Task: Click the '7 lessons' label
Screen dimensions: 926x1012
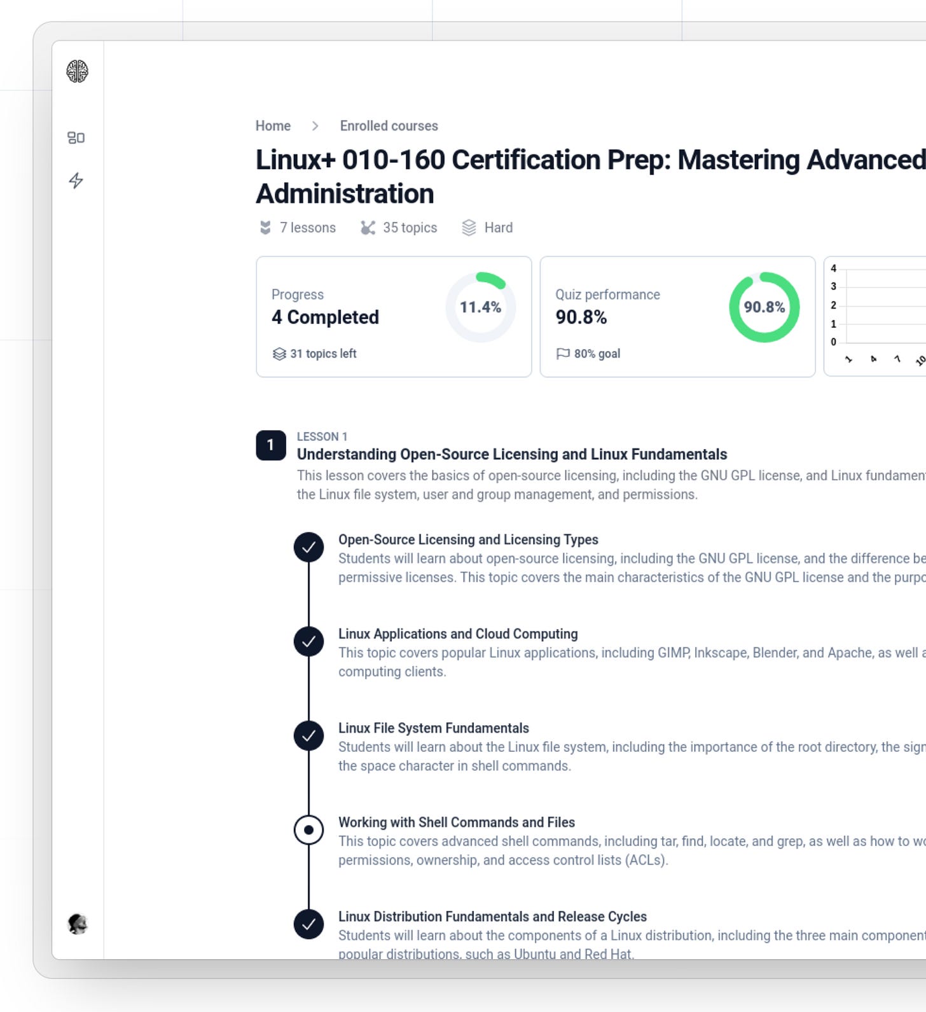Action: tap(308, 228)
